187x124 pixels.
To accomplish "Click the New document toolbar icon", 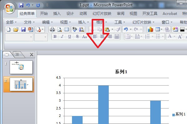I will click(8, 29).
